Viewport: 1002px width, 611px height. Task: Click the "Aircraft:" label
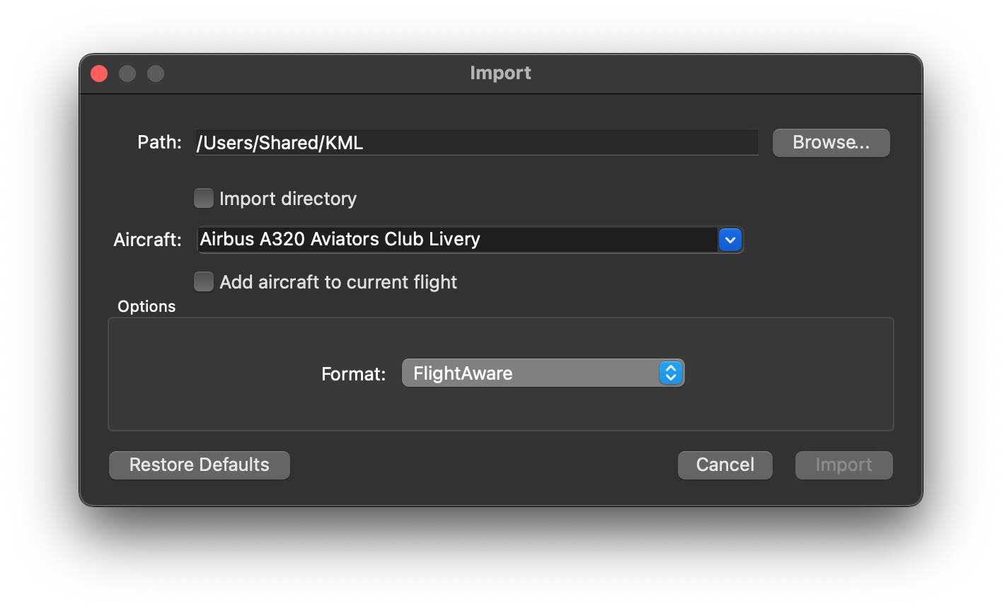147,240
